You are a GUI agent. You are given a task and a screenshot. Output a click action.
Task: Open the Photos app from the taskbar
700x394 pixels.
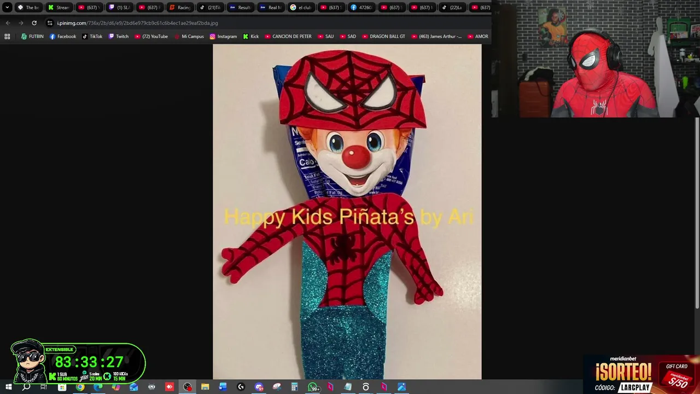click(x=402, y=387)
